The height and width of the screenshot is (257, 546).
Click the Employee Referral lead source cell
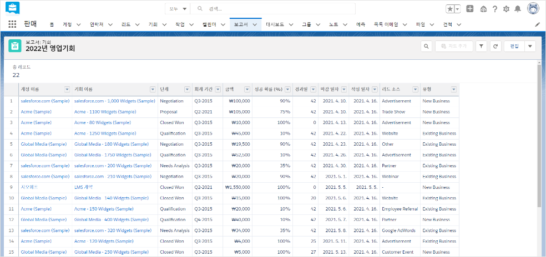(x=399, y=209)
